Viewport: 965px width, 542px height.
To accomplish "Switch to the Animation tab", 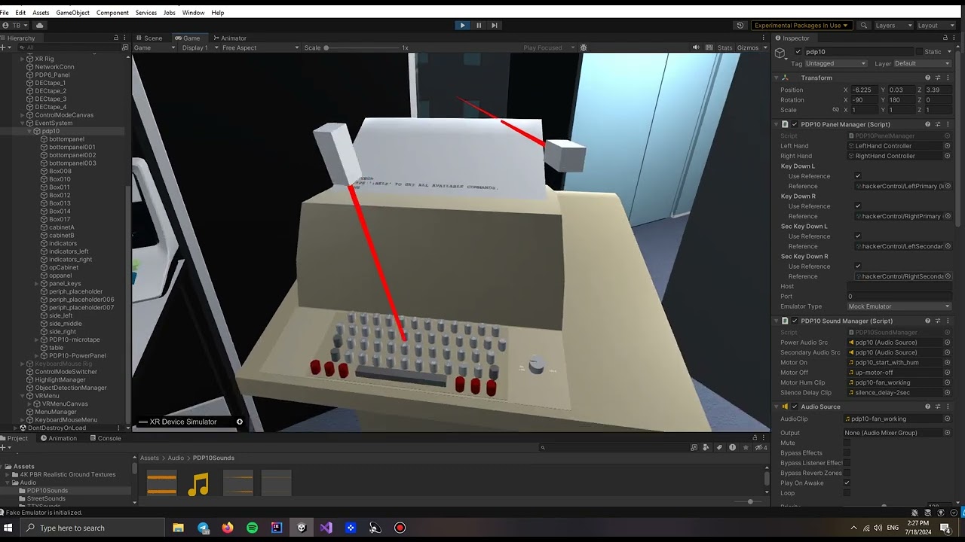I will point(58,438).
